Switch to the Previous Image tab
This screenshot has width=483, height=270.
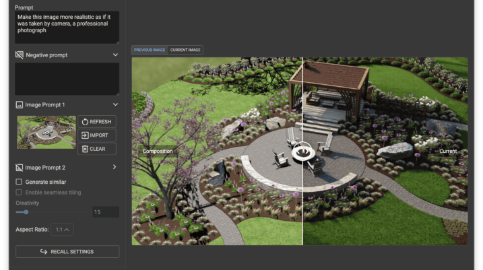(150, 50)
